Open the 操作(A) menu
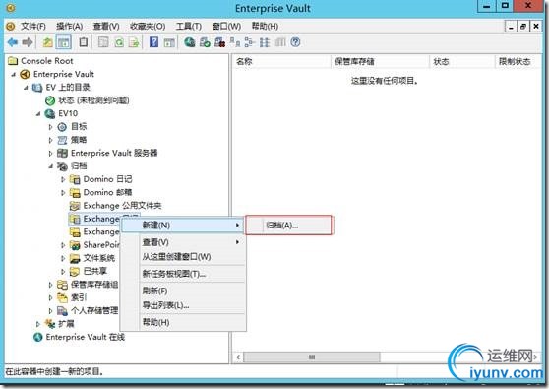 click(69, 27)
